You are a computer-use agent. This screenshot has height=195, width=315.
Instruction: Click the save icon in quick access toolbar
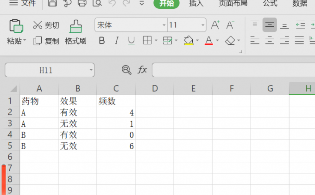[52, 3]
